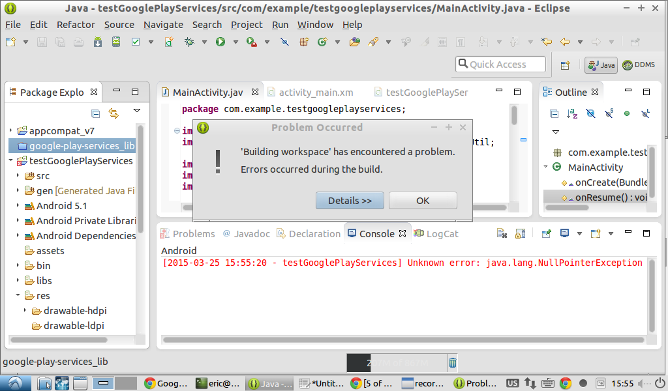Toggle Link with Editor in Package Explorer

(x=114, y=113)
